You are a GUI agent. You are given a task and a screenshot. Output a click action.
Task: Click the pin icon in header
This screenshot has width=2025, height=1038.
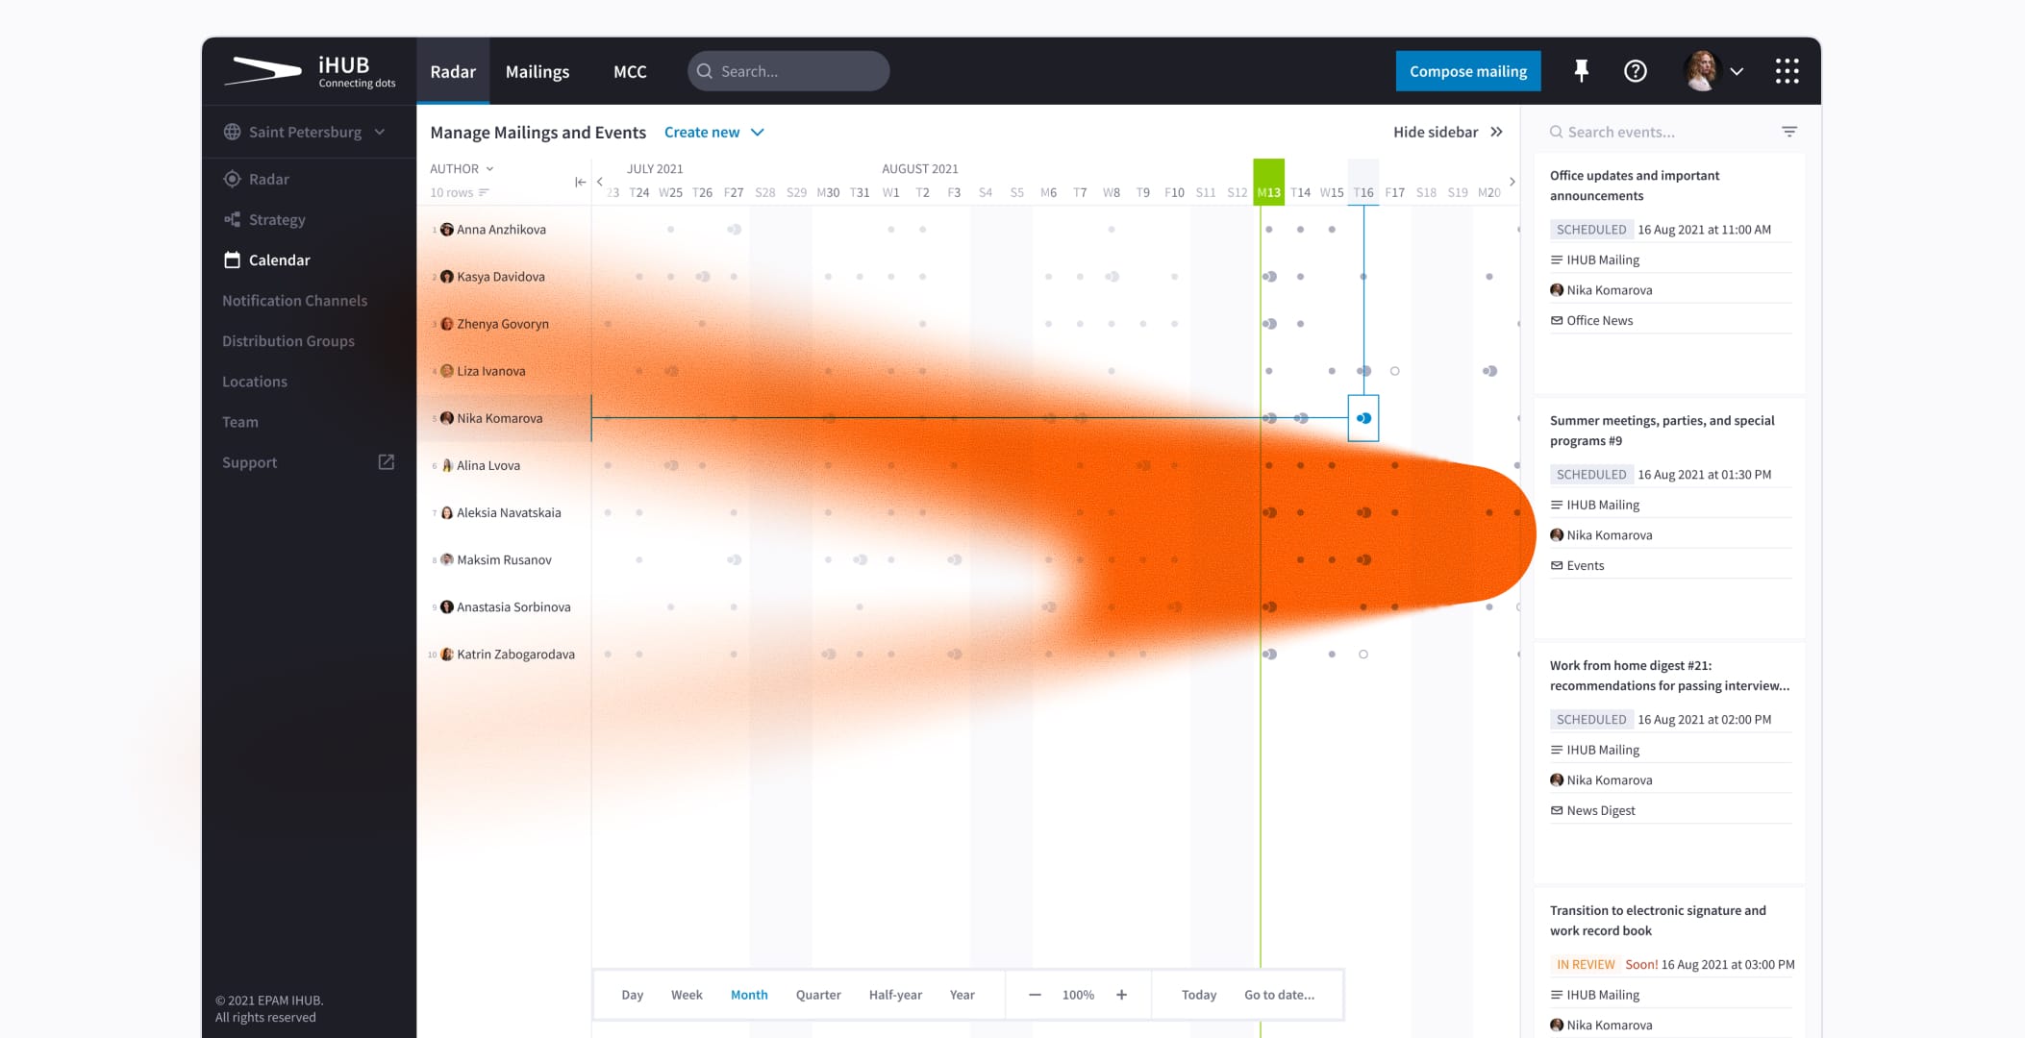1581,71
